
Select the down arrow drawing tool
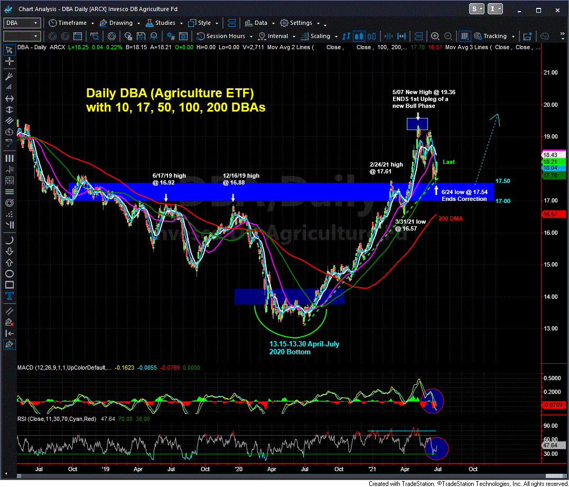10,251
